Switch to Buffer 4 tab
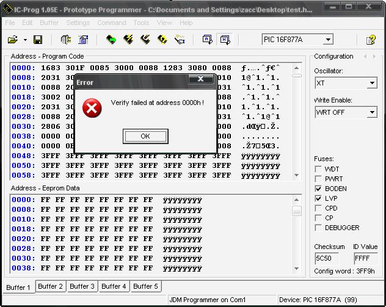Viewport: 386px width, 307px height. pos(114,286)
